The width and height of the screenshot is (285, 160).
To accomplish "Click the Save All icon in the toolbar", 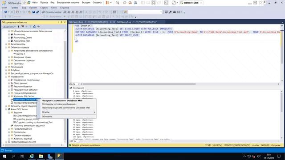I will 37,12.
